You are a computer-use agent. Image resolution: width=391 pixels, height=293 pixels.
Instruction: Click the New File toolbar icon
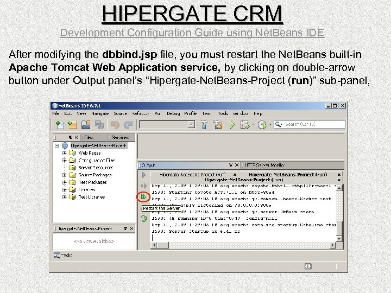pos(60,125)
